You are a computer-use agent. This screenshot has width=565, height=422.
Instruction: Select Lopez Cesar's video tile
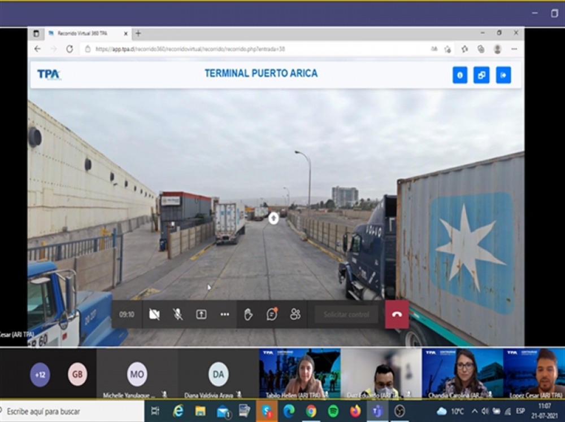534,373
